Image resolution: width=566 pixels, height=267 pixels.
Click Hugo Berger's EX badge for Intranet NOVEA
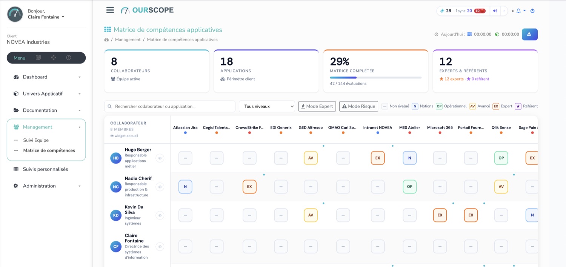coord(378,158)
